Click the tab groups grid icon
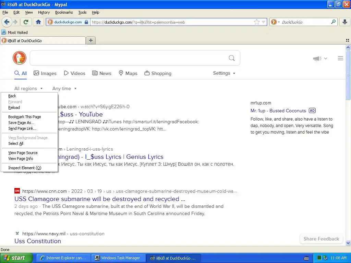 348,40
